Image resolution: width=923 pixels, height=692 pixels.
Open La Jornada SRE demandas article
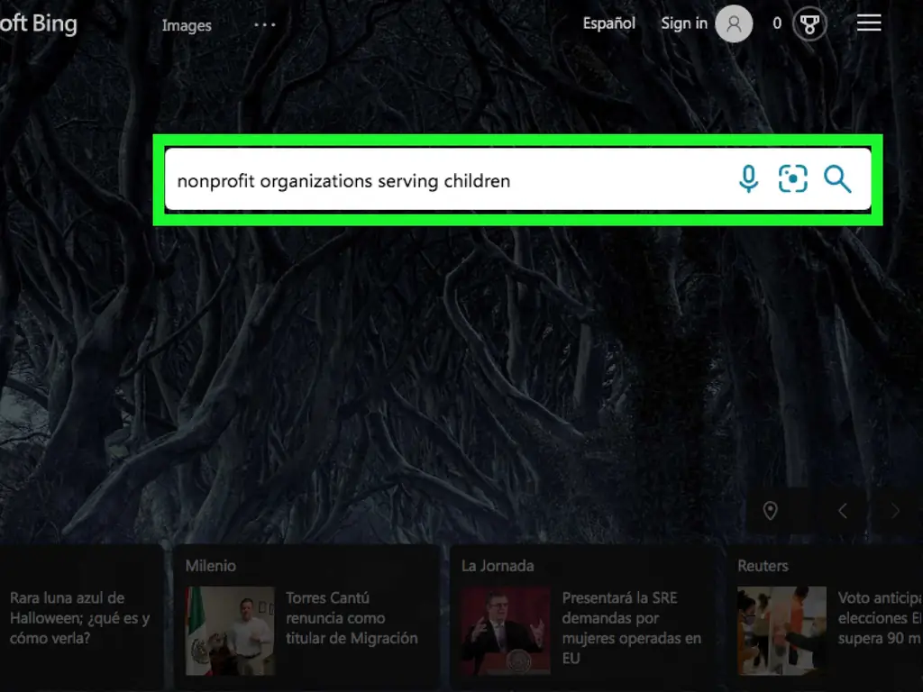tap(631, 627)
